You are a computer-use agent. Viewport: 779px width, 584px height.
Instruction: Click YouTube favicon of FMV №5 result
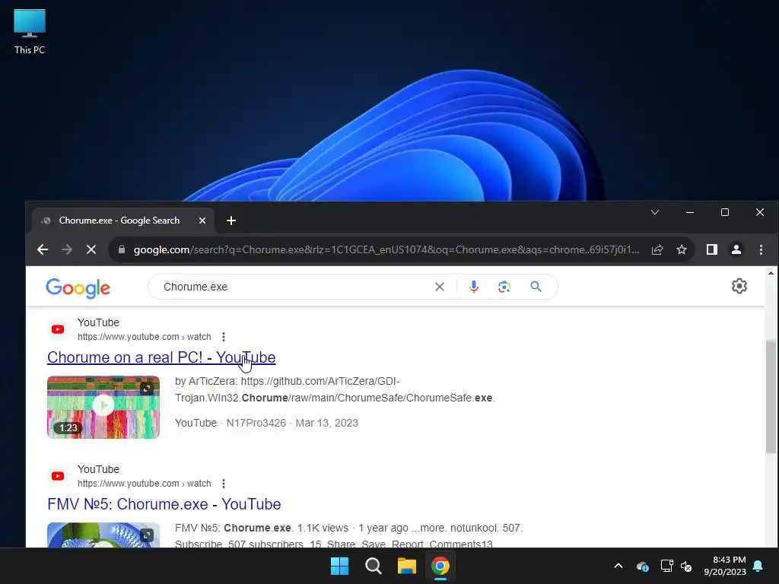click(x=58, y=476)
